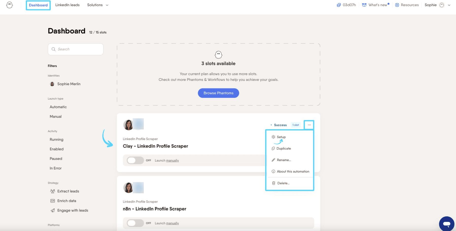This screenshot has height=231, width=456.
Task: Click the Duplicate copy icon
Action: (273, 148)
